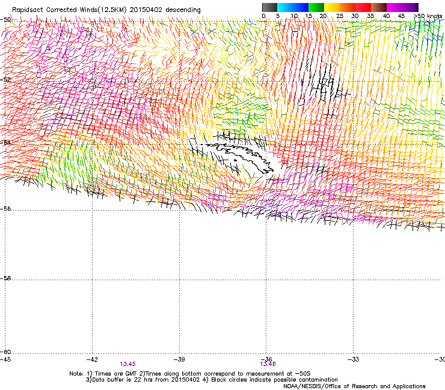The width and height of the screenshot is (445, 390).
Task: Click the longitude label '-42'
Action: click(x=92, y=359)
